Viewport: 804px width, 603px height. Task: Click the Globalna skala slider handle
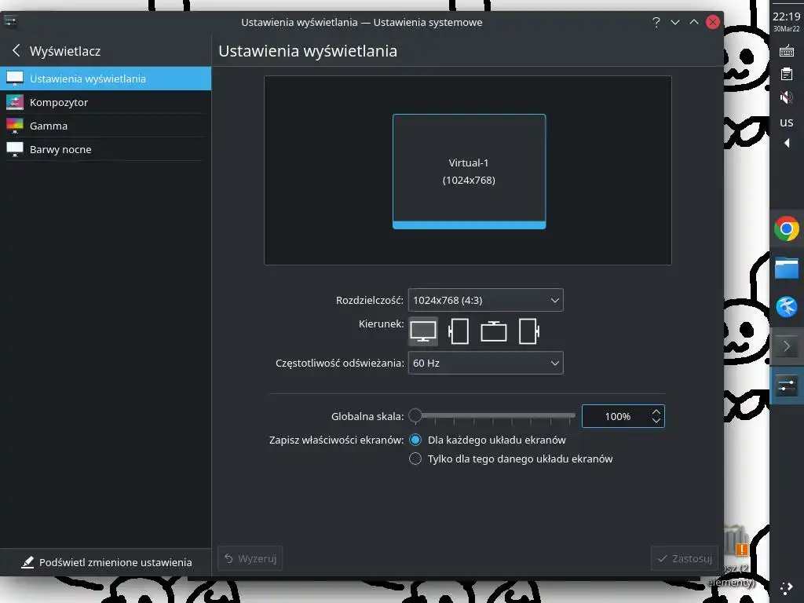coord(415,415)
